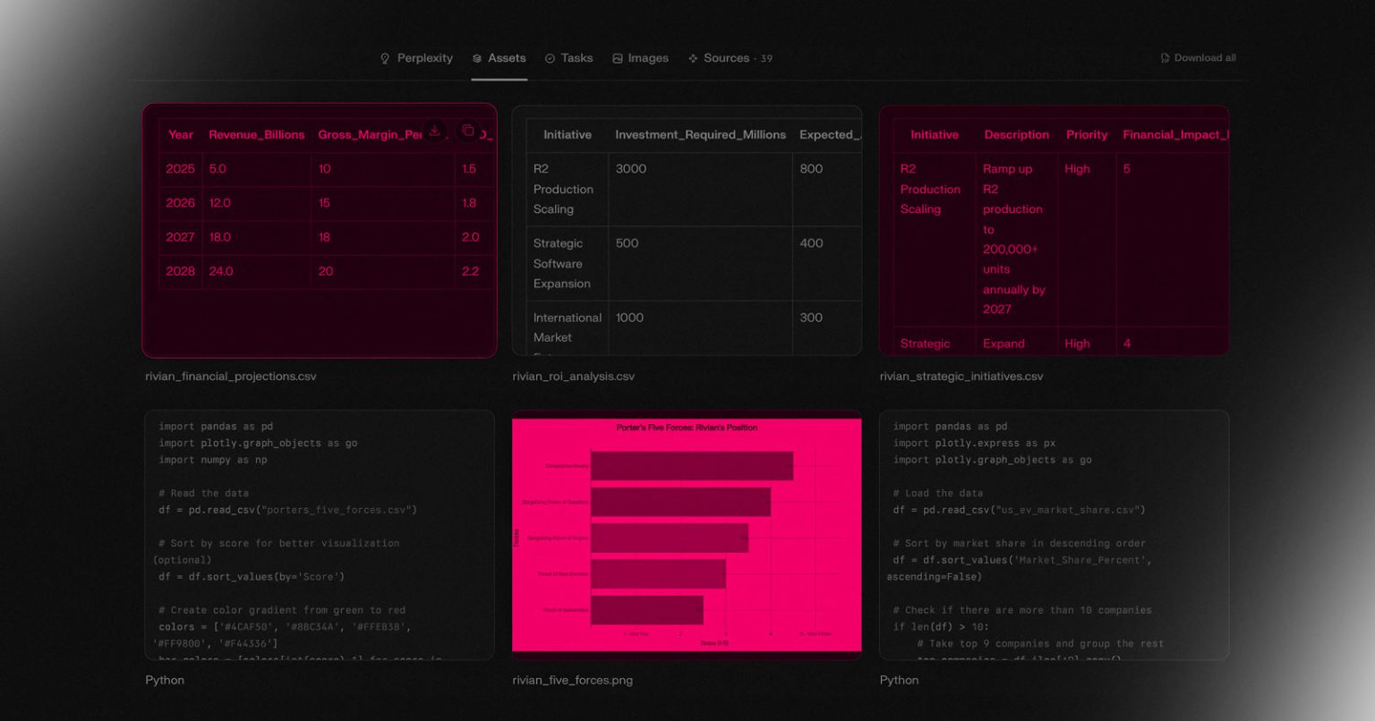Download the rivian_financial_projections.csv asset
This screenshot has width=1375, height=721.
(434, 131)
